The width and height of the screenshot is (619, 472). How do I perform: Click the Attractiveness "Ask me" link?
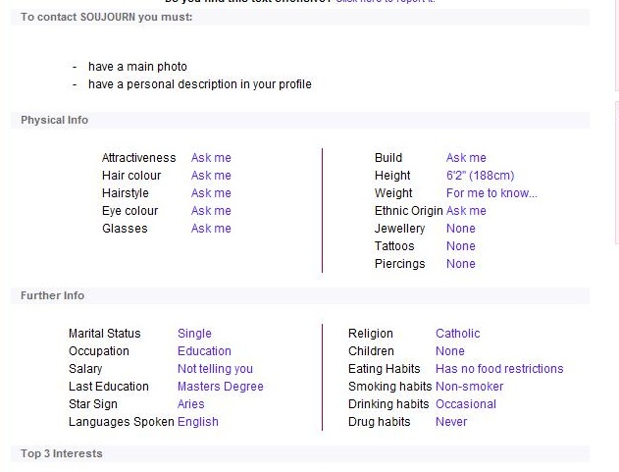211,158
